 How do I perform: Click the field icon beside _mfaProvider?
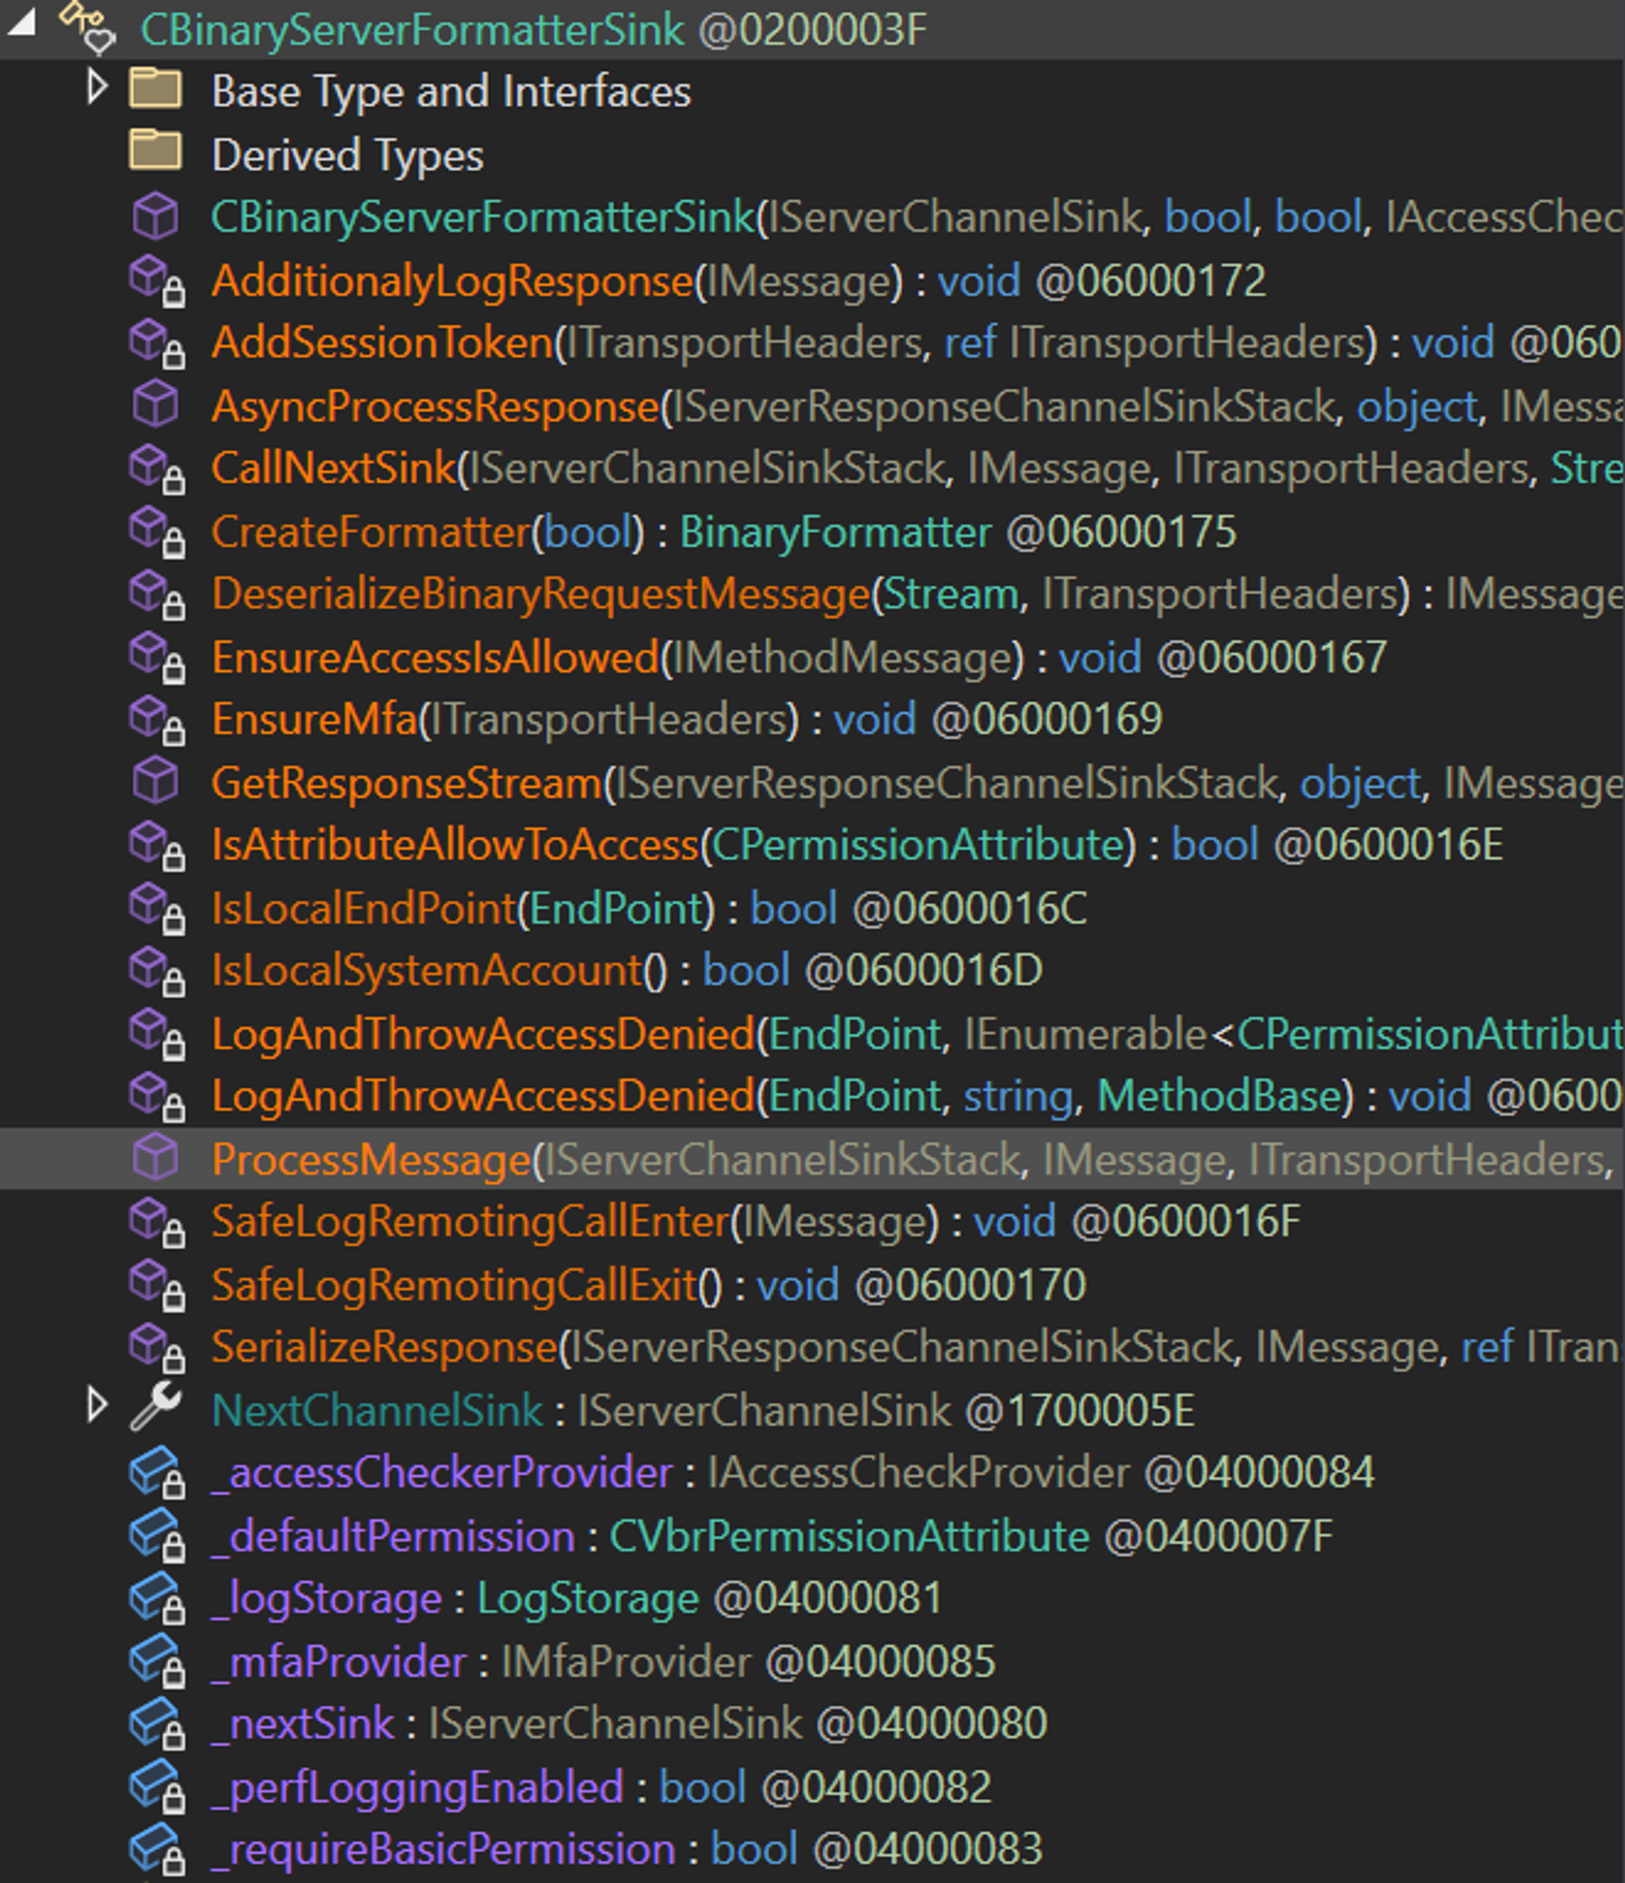(x=155, y=1662)
